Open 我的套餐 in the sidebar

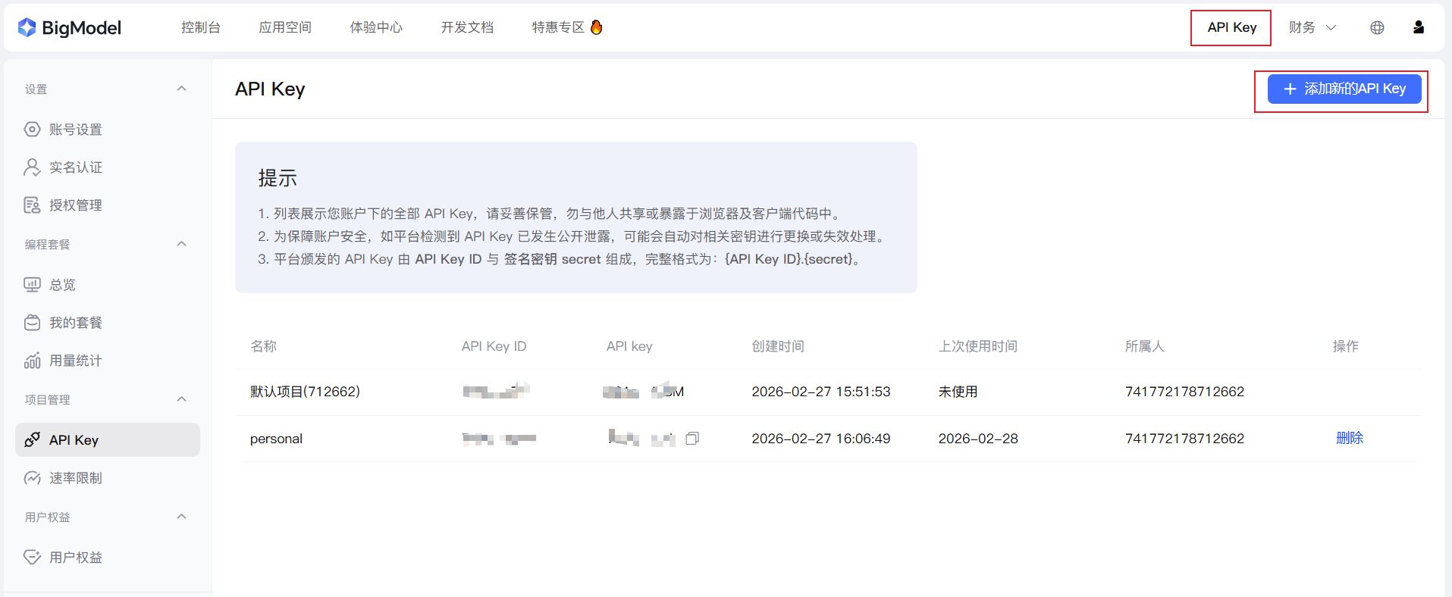76,323
